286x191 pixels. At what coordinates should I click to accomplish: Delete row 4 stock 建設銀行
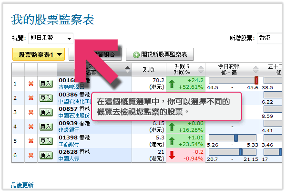(31, 127)
